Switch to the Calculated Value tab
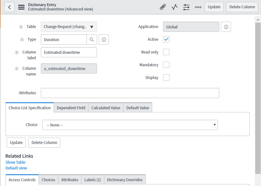Viewport: 261px width, 186px height. 106,108
